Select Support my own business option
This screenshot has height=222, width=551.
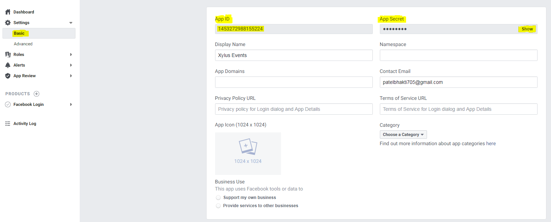tap(218, 198)
